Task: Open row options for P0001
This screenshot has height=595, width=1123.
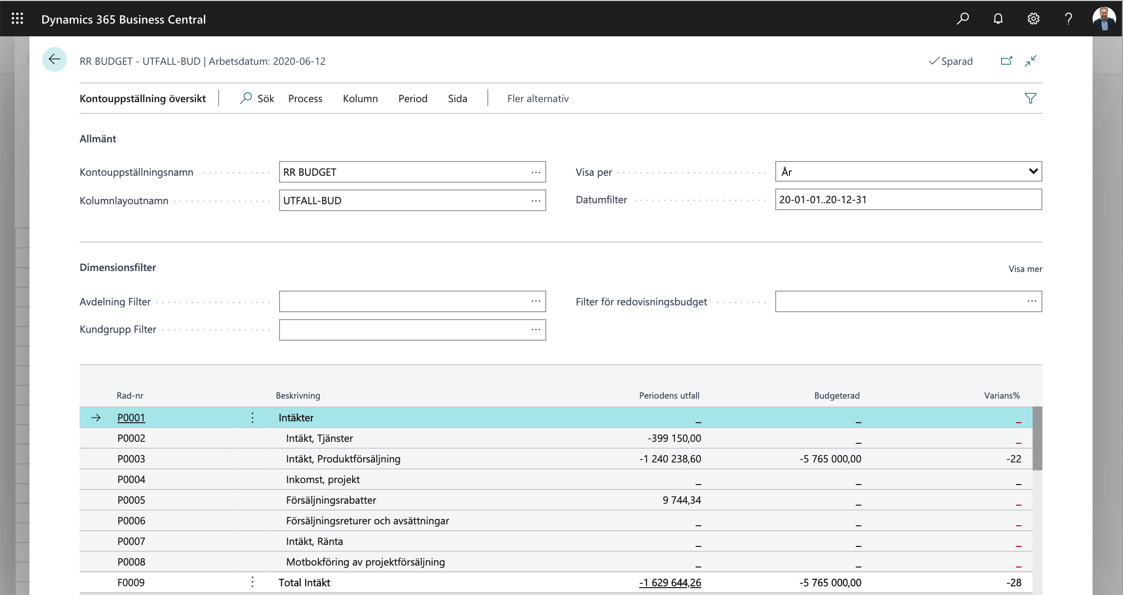Action: tap(253, 417)
